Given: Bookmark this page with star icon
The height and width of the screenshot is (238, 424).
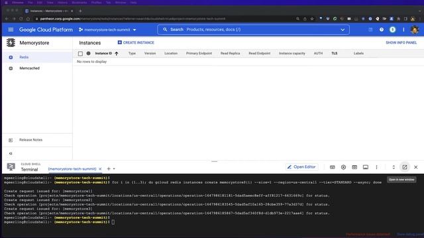Looking at the screenshot, I should pos(312,19).
